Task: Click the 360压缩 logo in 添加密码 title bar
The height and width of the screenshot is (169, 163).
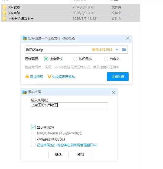Action: pyautogui.click(x=25, y=92)
